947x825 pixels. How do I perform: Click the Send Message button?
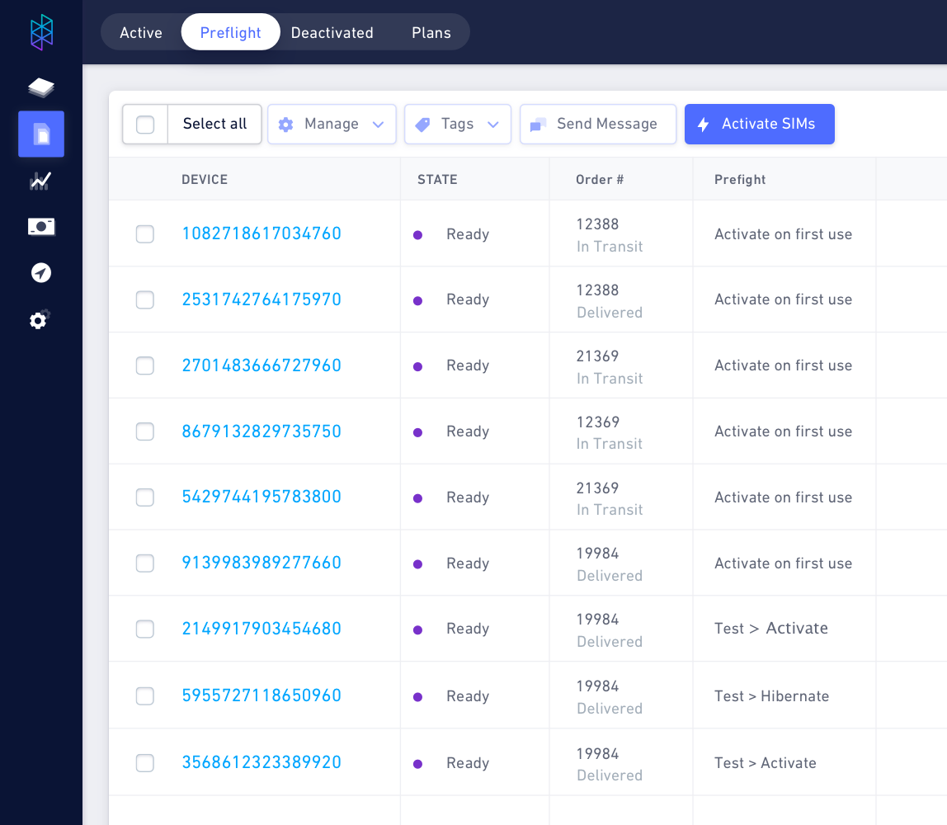coord(598,124)
